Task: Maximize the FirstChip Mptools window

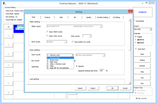Action: [x=146, y=3]
